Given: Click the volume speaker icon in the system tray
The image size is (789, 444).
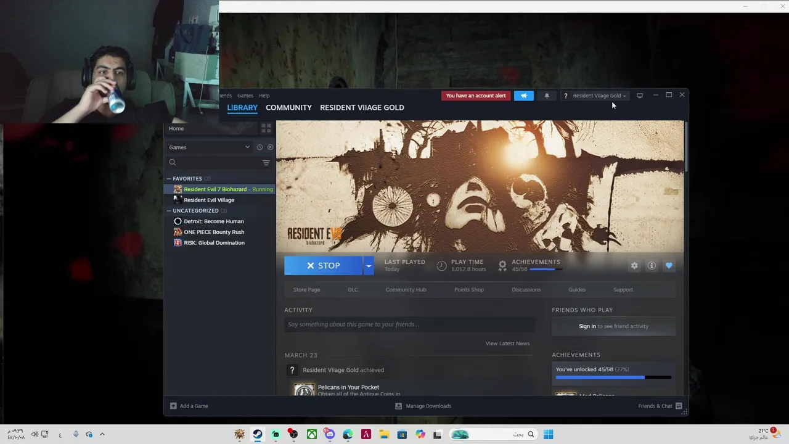Looking at the screenshot, I should [x=35, y=435].
